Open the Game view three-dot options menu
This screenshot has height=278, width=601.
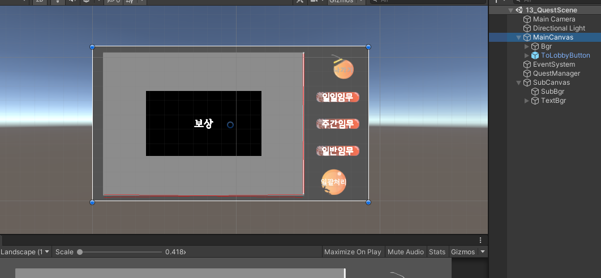[480, 240]
